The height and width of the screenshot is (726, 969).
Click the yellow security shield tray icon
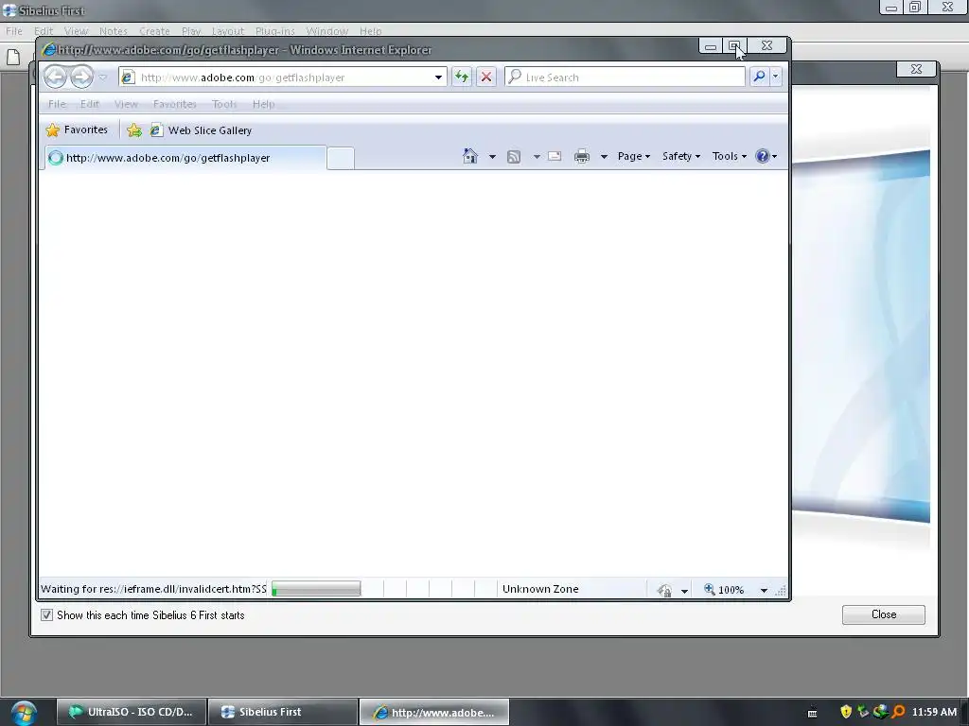846,712
